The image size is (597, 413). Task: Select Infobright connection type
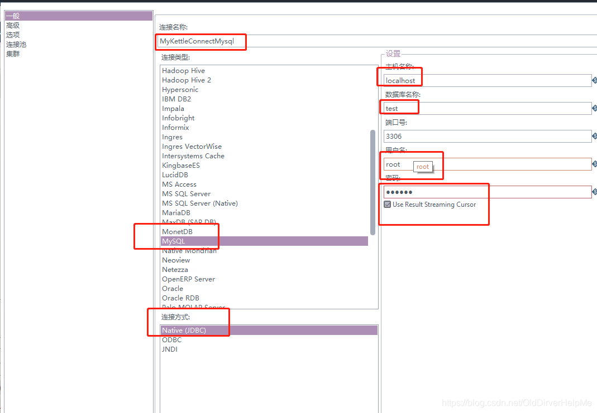178,118
